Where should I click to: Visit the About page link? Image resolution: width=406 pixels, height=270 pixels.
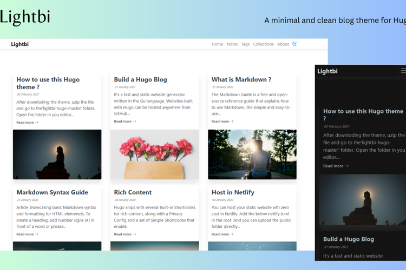point(283,44)
